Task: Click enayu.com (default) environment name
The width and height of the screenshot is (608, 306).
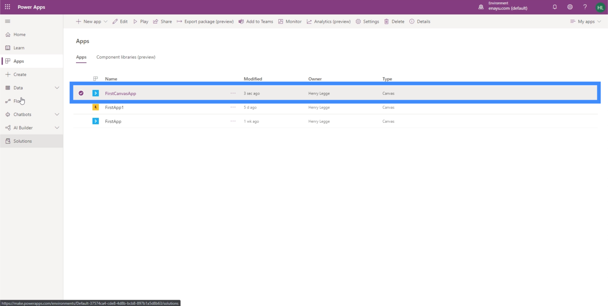Action: (508, 8)
